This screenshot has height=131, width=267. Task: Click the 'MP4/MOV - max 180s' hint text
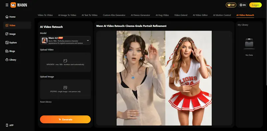(65, 65)
